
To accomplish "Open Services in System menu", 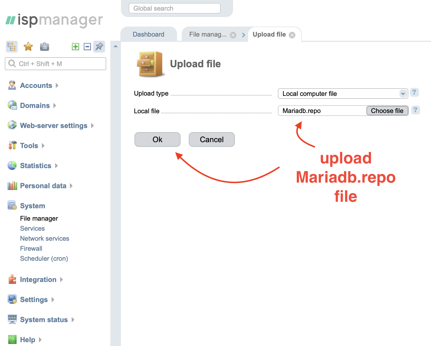I will tap(32, 228).
